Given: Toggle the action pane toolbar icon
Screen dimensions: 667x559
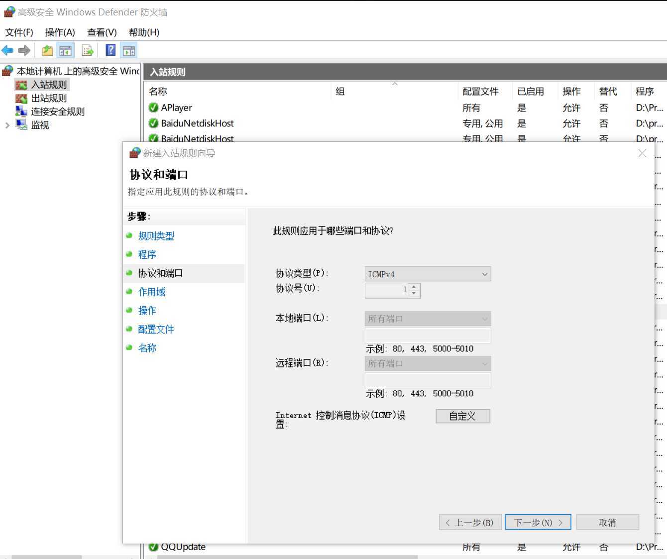Looking at the screenshot, I should pos(129,50).
